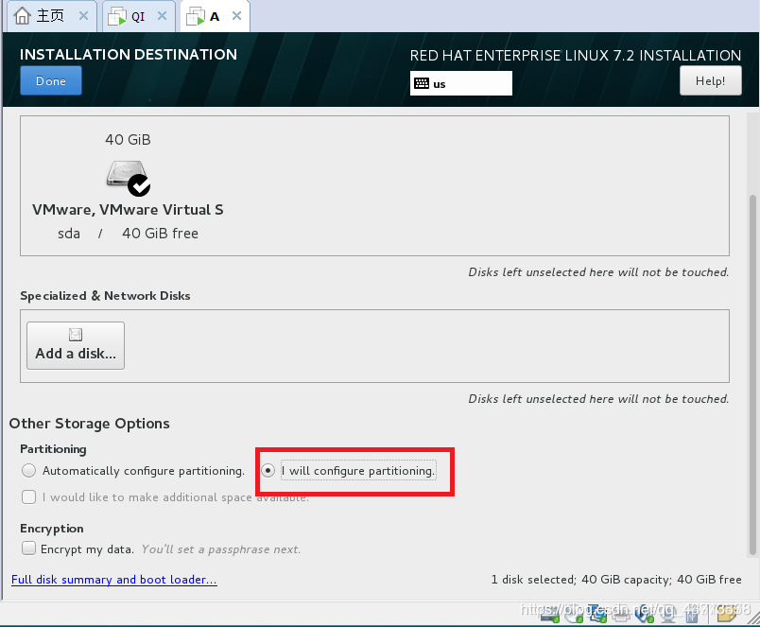Image resolution: width=760 pixels, height=627 pixels.
Task: Click the blue Done button
Action: click(51, 80)
